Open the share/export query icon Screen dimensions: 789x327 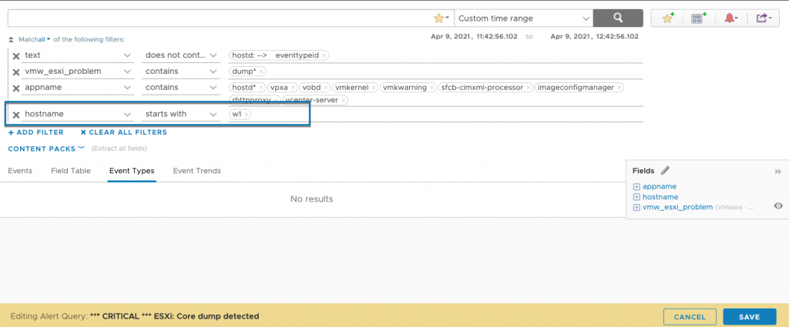pos(764,18)
